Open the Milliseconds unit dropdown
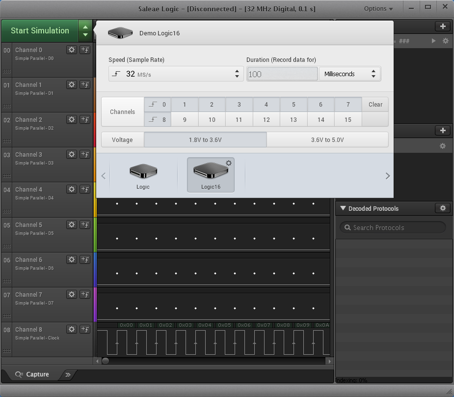 (x=350, y=74)
